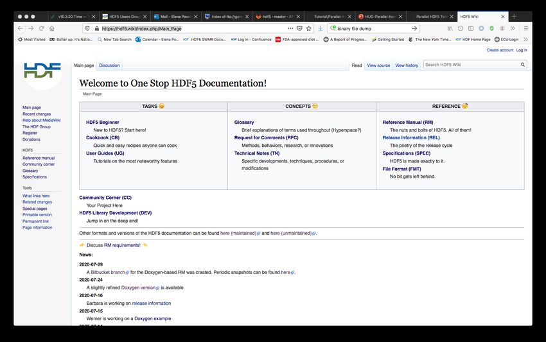Open the View history tab
The height and width of the screenshot is (342, 546).
[407, 65]
